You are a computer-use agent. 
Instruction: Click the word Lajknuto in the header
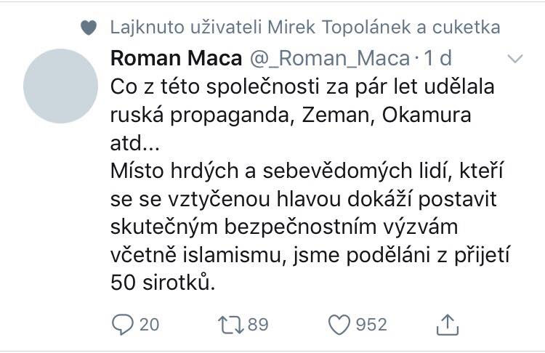[x=147, y=28]
